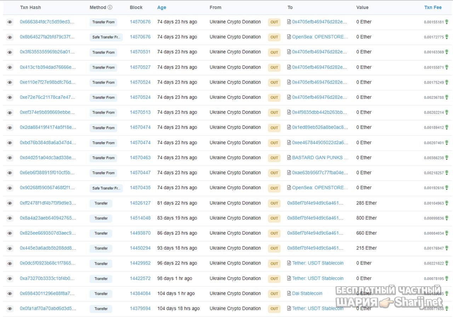Click the green gas icon after fee 0.00175249
453x320 pixels.
point(447,82)
